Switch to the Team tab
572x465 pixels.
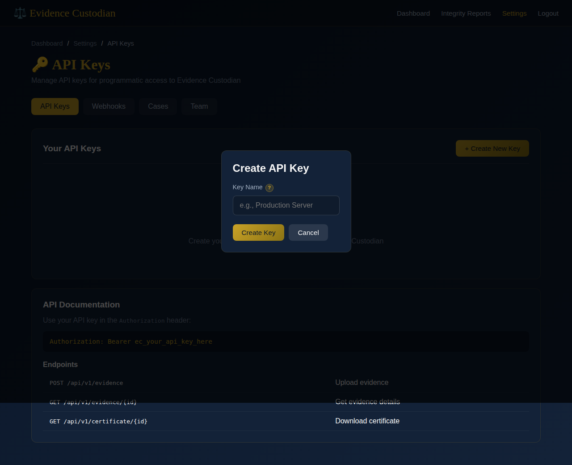[199, 107]
